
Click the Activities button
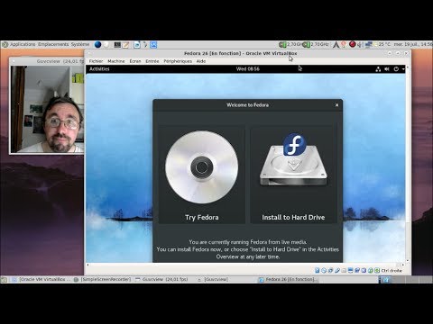99,69
